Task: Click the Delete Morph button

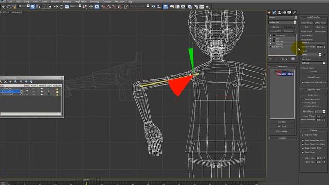Action: pos(320,23)
